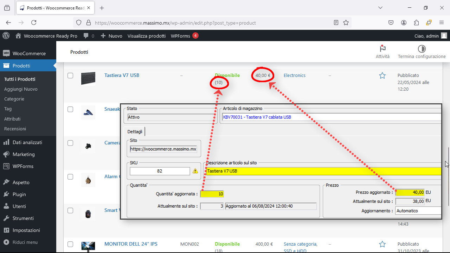Viewport: 450px width, 253px height.
Task: Filter by Electronics category link
Action: coord(295,76)
